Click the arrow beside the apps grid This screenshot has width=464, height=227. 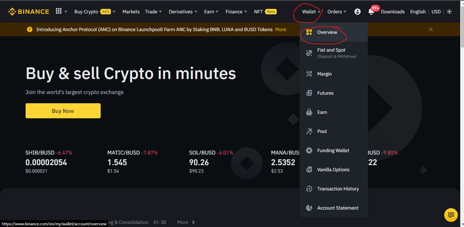pos(66,12)
